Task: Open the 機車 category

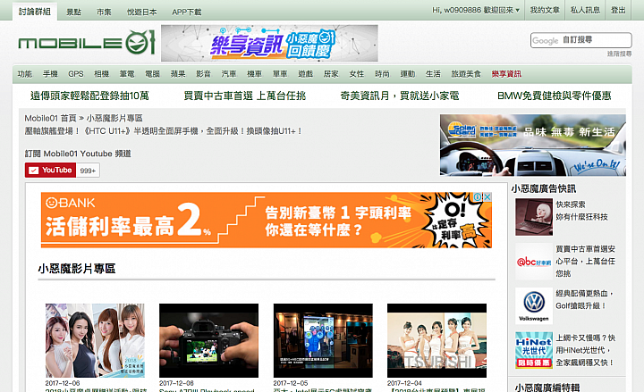Action: point(254,74)
